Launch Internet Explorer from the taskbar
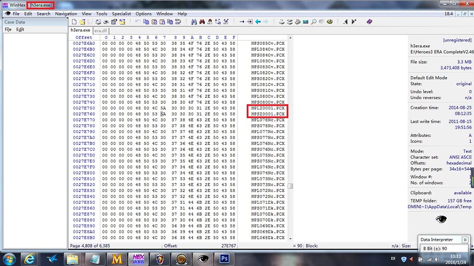The width and height of the screenshot is (474, 266). click(29, 259)
